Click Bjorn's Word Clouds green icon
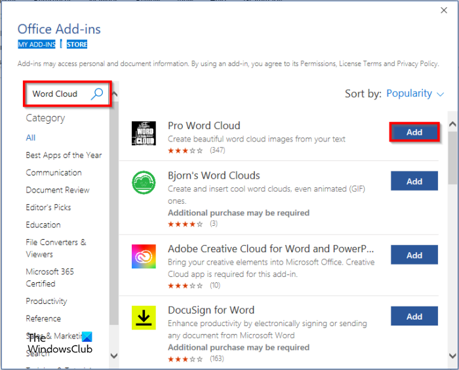 click(x=144, y=182)
